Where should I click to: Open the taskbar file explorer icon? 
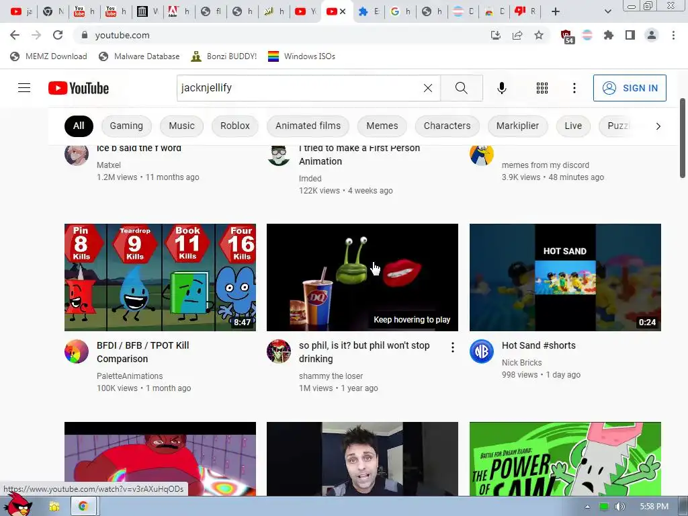pos(54,507)
